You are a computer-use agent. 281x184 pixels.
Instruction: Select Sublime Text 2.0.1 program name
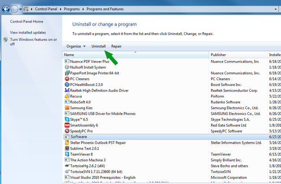coord(85,149)
